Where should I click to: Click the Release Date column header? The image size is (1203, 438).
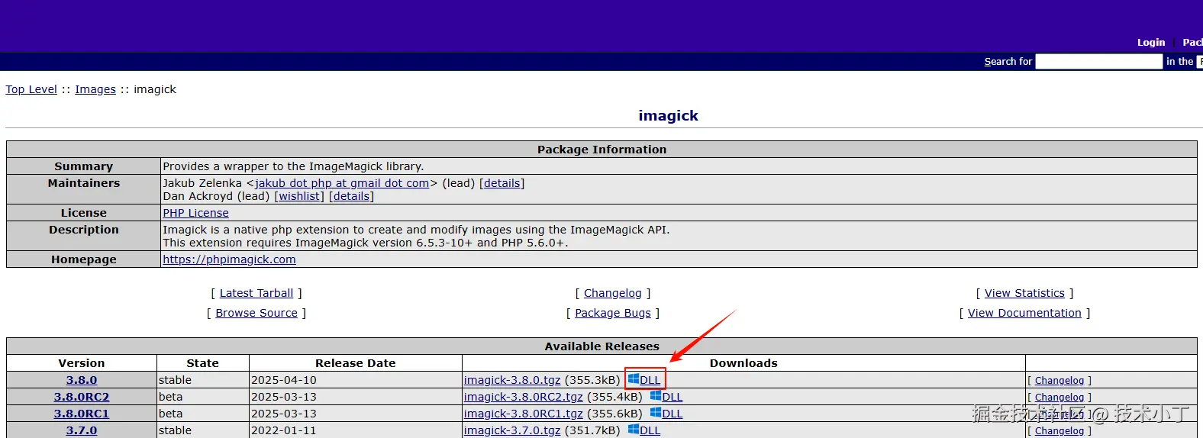pyautogui.click(x=356, y=363)
